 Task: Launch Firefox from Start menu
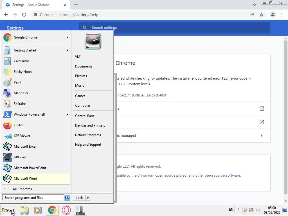[36, 125]
